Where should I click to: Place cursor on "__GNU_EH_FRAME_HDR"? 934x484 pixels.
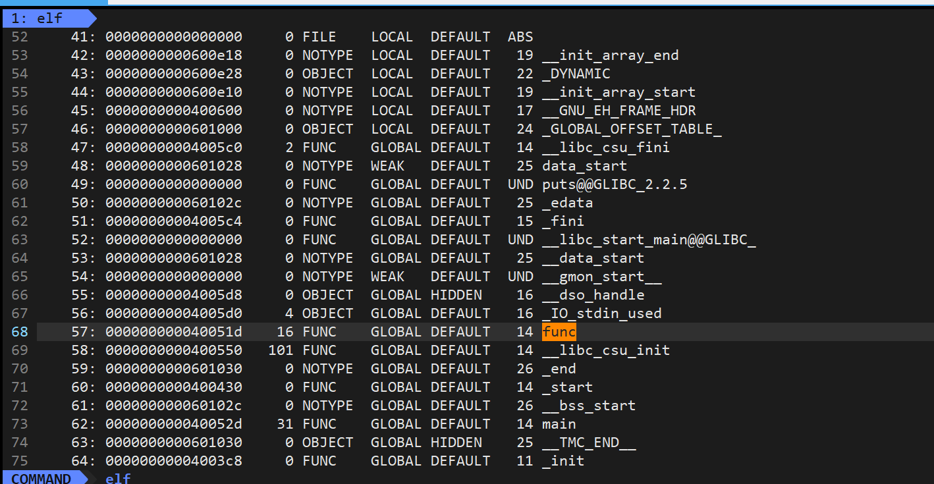pyautogui.click(x=619, y=111)
